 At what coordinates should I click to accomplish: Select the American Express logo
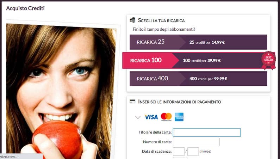[x=179, y=117]
